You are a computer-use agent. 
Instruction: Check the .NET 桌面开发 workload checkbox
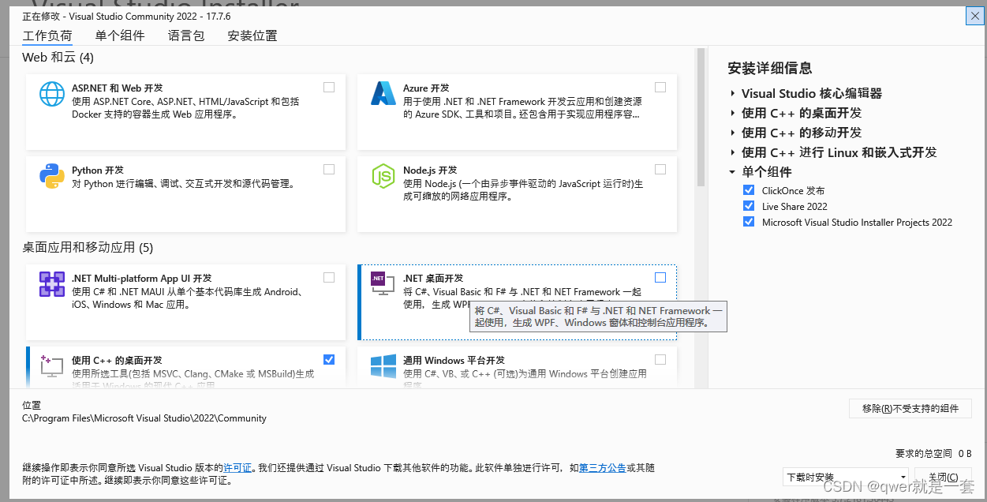(660, 278)
